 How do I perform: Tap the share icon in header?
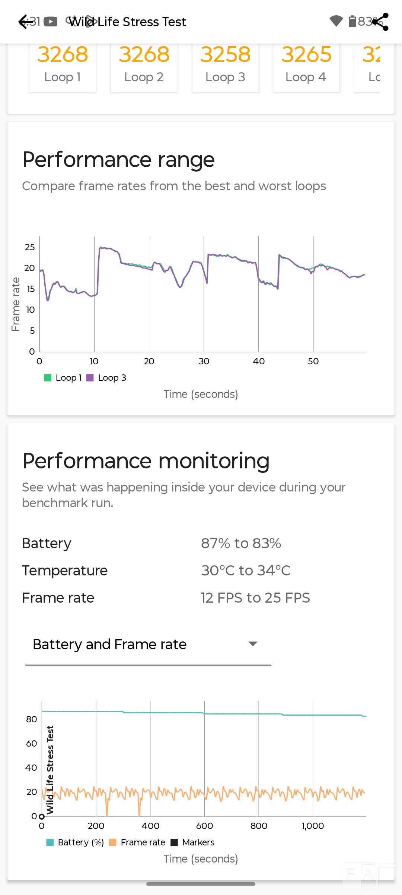380,22
